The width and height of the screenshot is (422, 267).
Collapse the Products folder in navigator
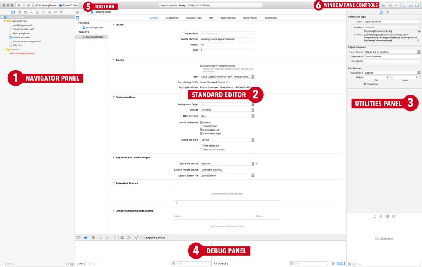pyautogui.click(x=5, y=49)
